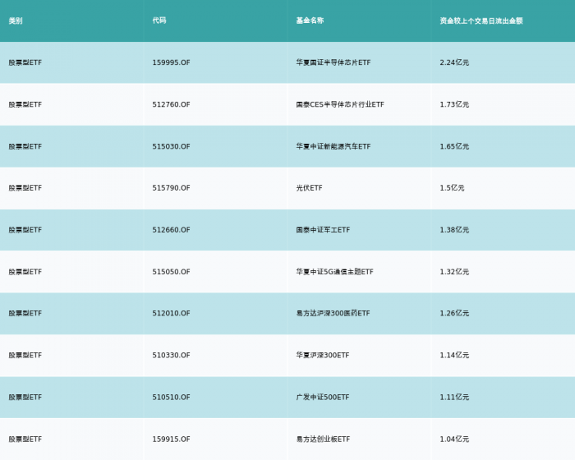The height and width of the screenshot is (460, 575).
Task: Select fund 国泰CES半导体芯片行业ETF
Action: [x=340, y=104]
